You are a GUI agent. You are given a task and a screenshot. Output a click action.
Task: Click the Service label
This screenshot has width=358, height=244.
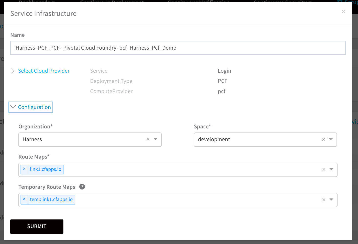pos(99,71)
